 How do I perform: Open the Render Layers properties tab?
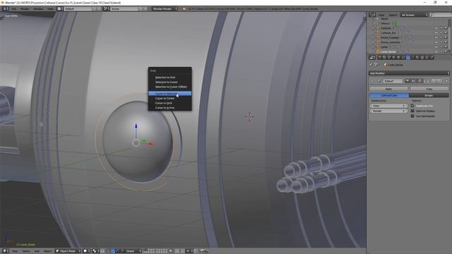click(x=384, y=57)
